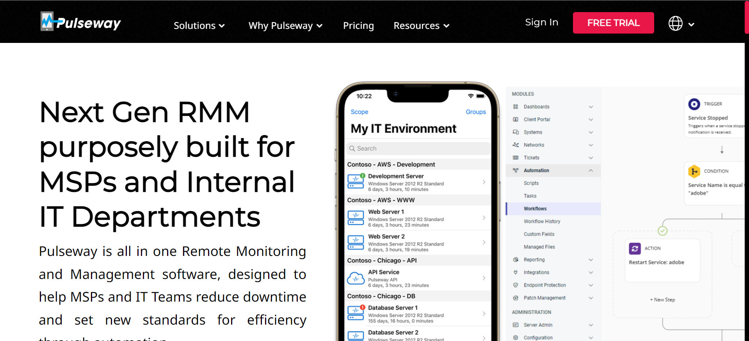
Task: Click the Reporting module icon
Action: (x=516, y=260)
